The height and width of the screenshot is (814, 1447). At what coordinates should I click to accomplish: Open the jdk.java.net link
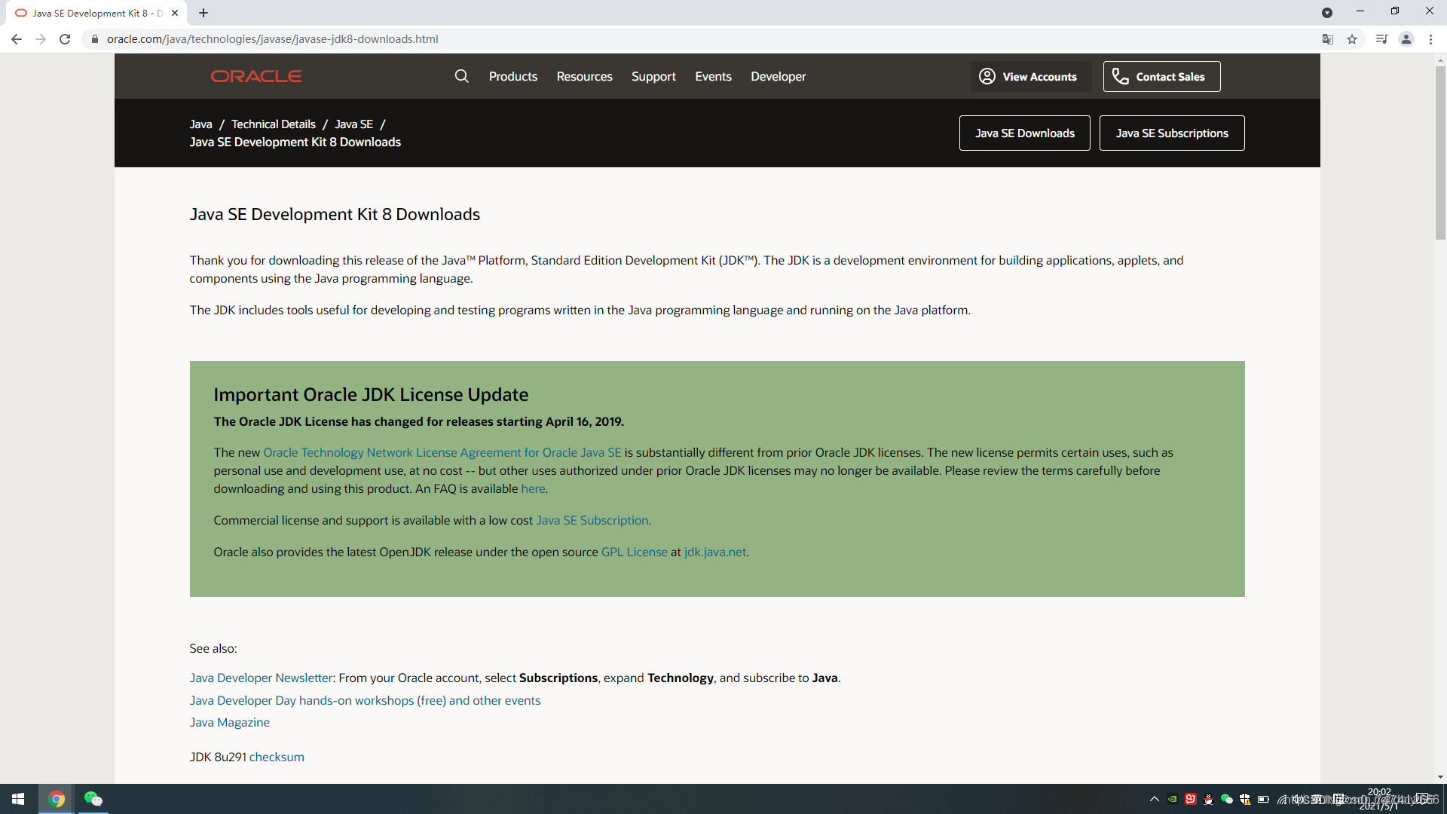pyautogui.click(x=714, y=552)
